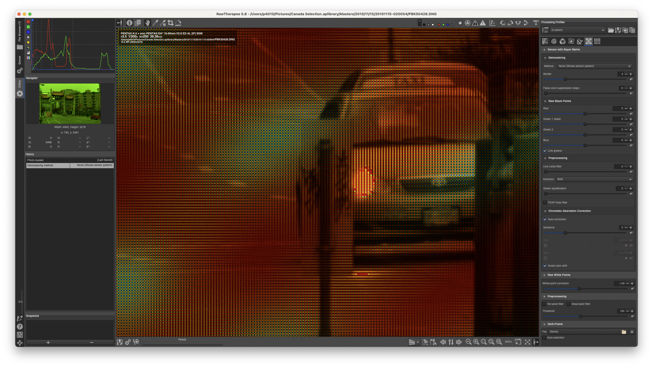Collapse the Raw Black Points section

click(x=545, y=101)
